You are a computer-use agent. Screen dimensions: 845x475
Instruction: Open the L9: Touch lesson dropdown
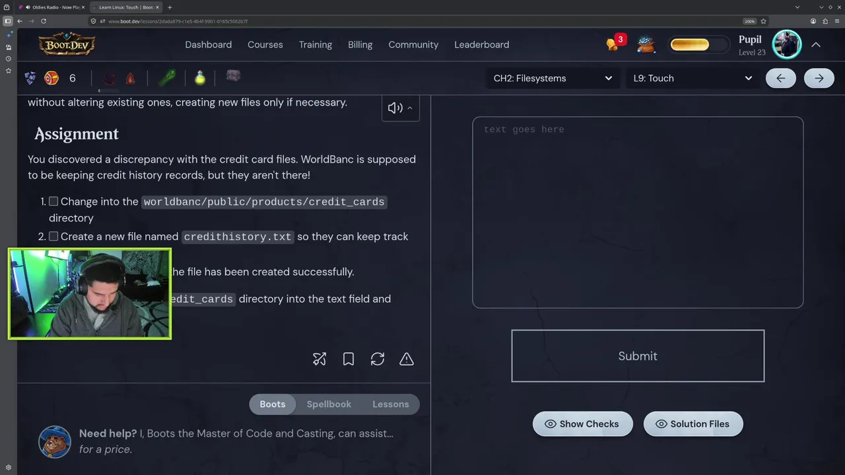coord(693,78)
